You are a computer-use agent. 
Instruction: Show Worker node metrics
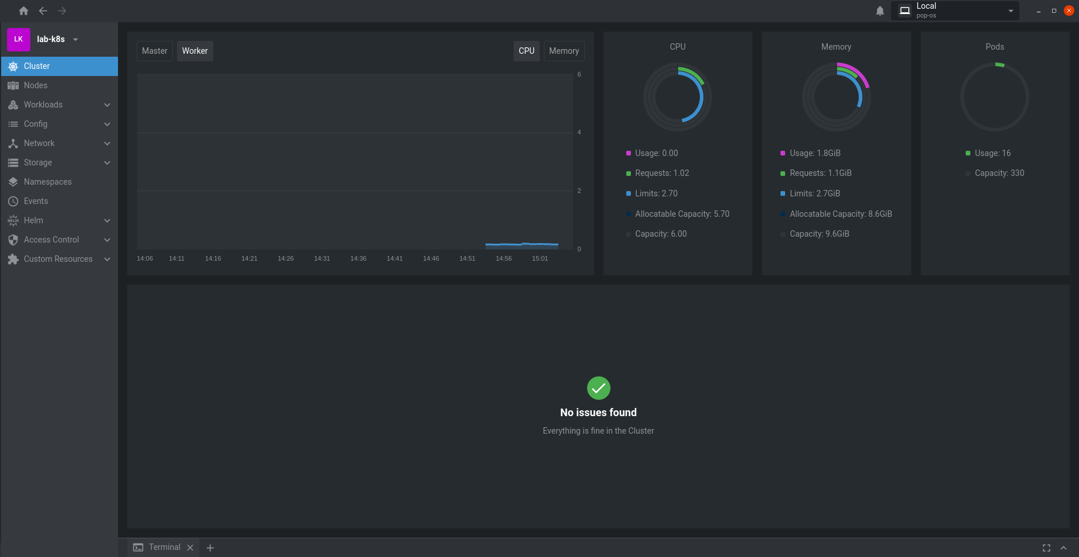pyautogui.click(x=195, y=51)
